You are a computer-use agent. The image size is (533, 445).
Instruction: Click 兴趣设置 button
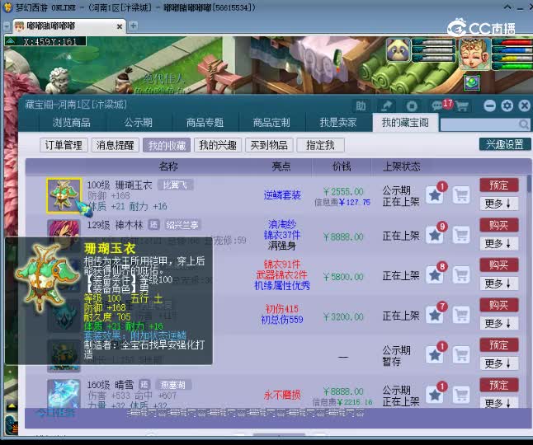[x=505, y=144]
